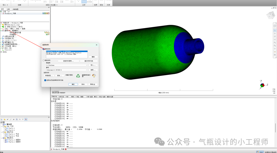277x153 pixels.
Task: Click the yellow folder icon in layer toolbar
Action: point(5,119)
